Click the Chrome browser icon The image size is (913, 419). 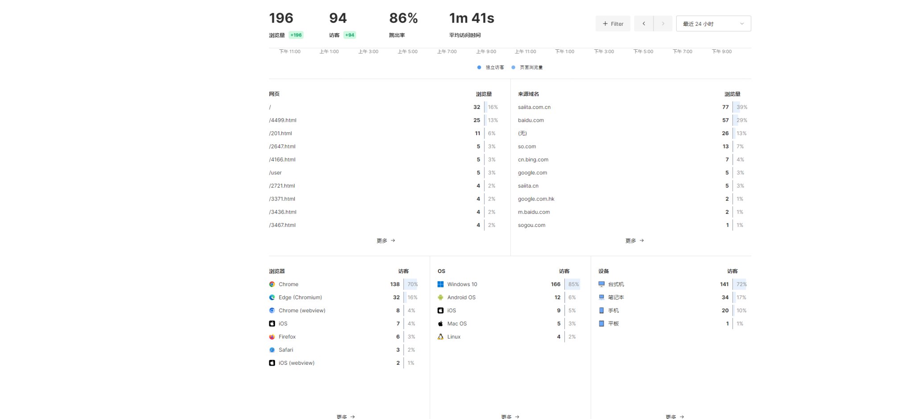tap(272, 284)
